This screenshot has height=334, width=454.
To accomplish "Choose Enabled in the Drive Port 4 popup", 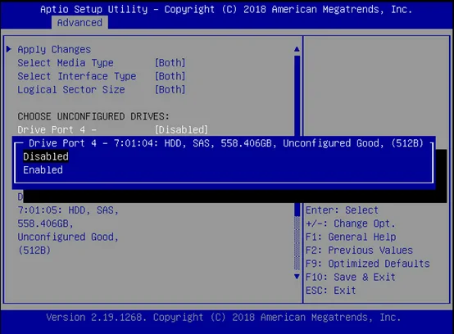I will click(x=43, y=169).
